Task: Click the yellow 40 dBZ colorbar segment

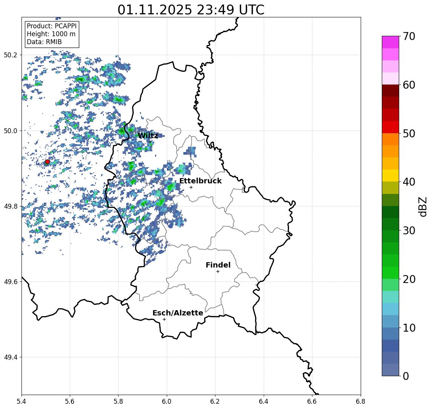Action: (390, 175)
